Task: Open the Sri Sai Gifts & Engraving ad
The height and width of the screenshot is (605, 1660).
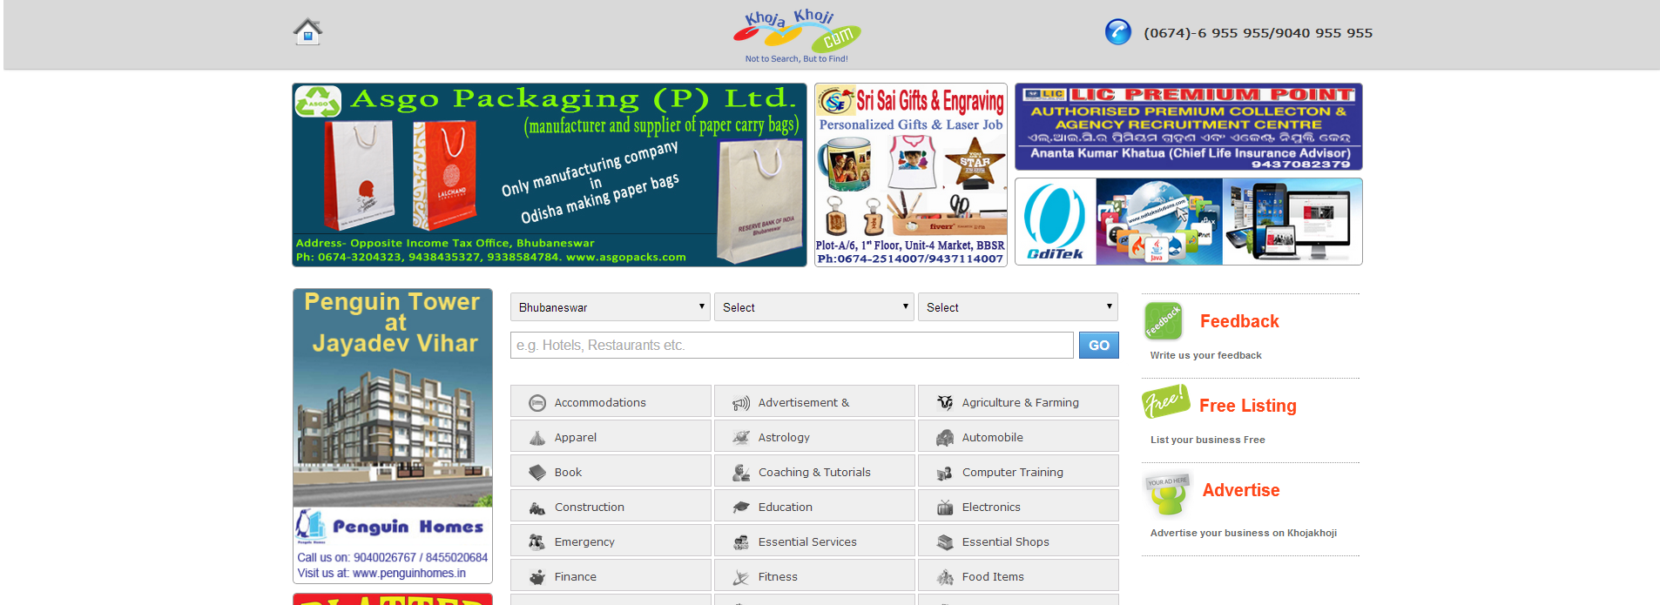Action: pos(911,175)
